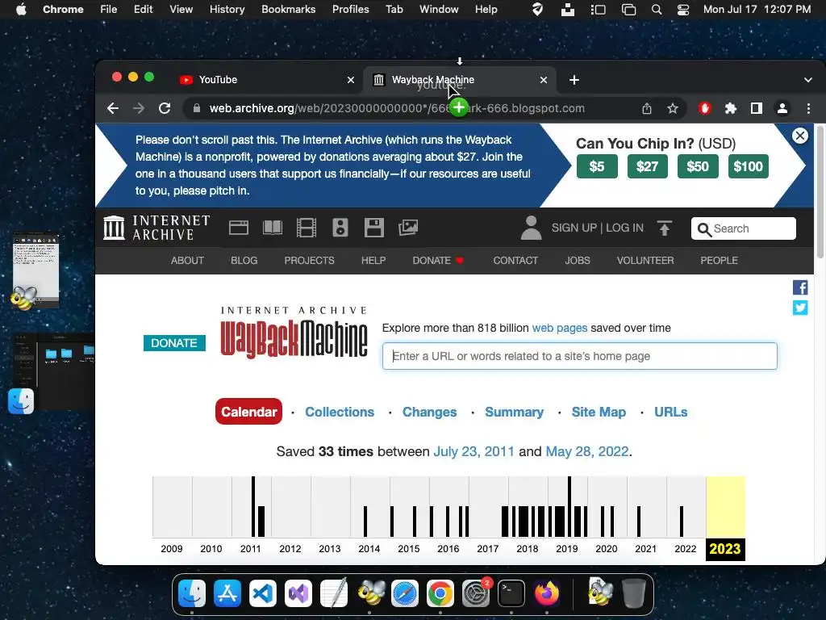
Task: Open the BLOG nav link
Action: tap(244, 261)
